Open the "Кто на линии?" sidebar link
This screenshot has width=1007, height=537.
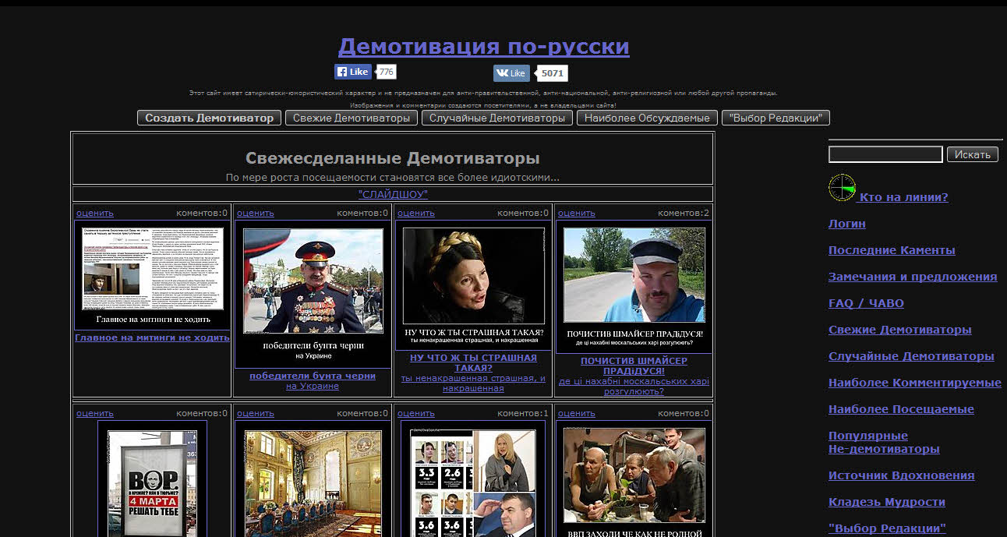[x=904, y=197]
